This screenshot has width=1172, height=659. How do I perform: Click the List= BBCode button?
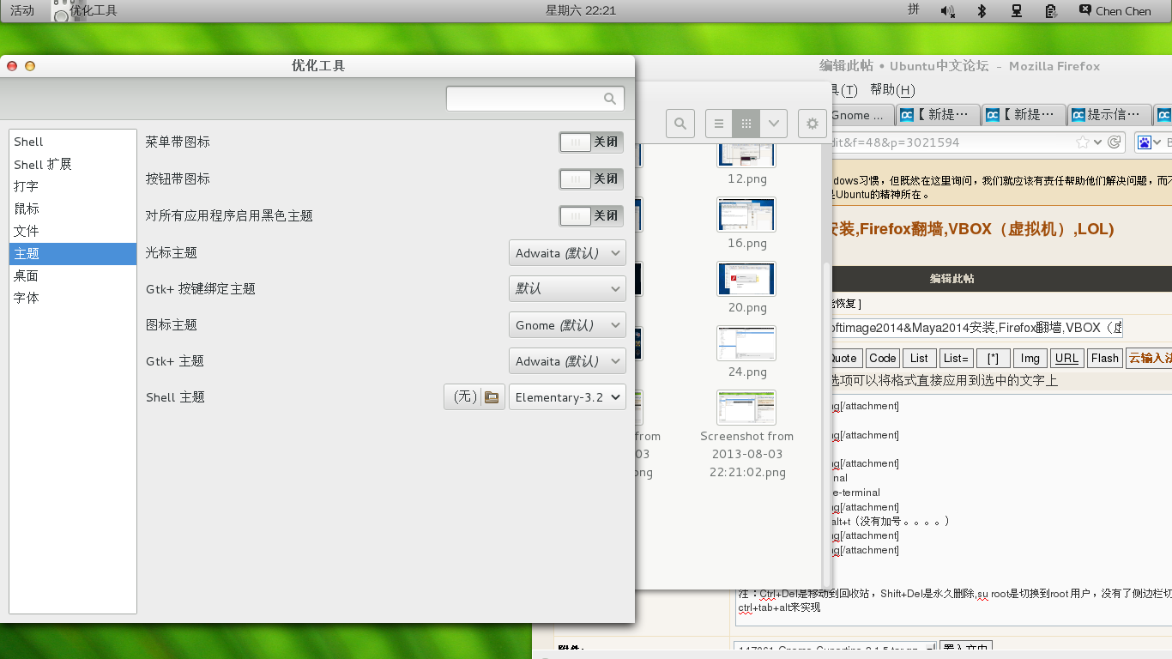955,359
